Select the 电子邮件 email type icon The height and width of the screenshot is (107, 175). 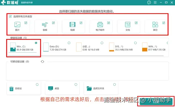click(100, 24)
